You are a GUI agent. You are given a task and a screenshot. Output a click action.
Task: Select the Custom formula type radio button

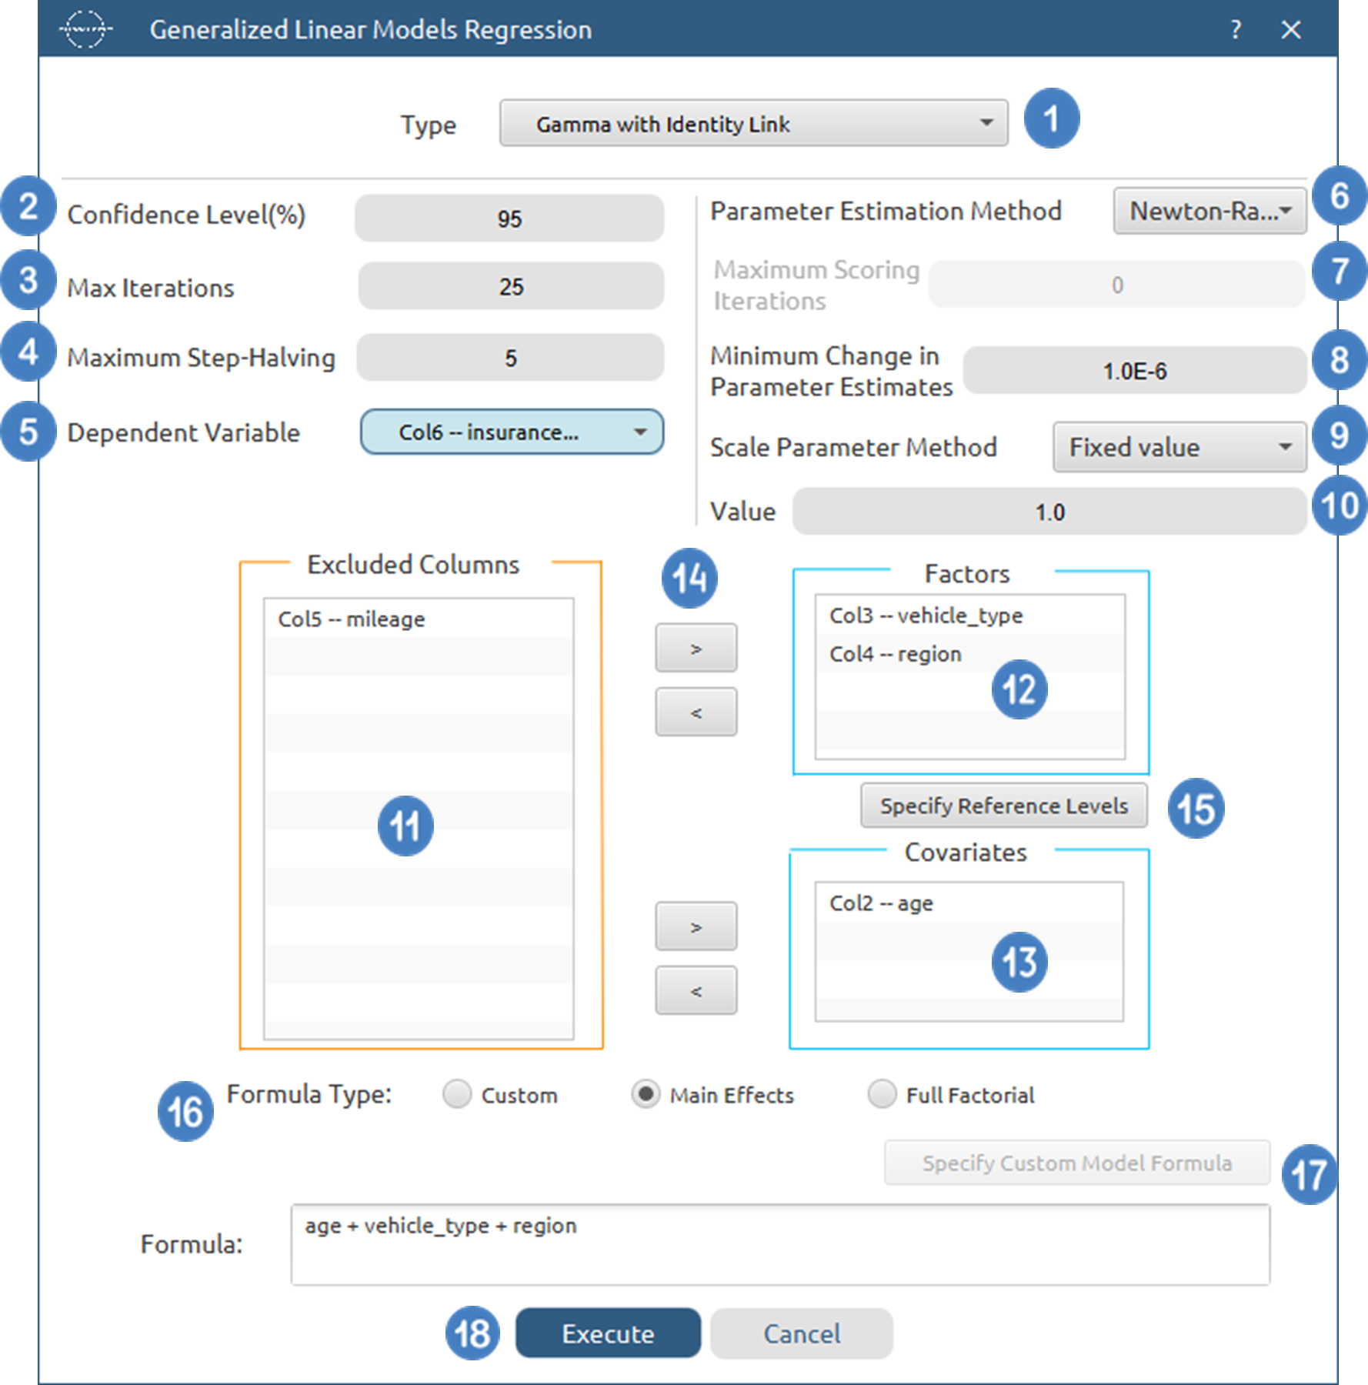457,1093
